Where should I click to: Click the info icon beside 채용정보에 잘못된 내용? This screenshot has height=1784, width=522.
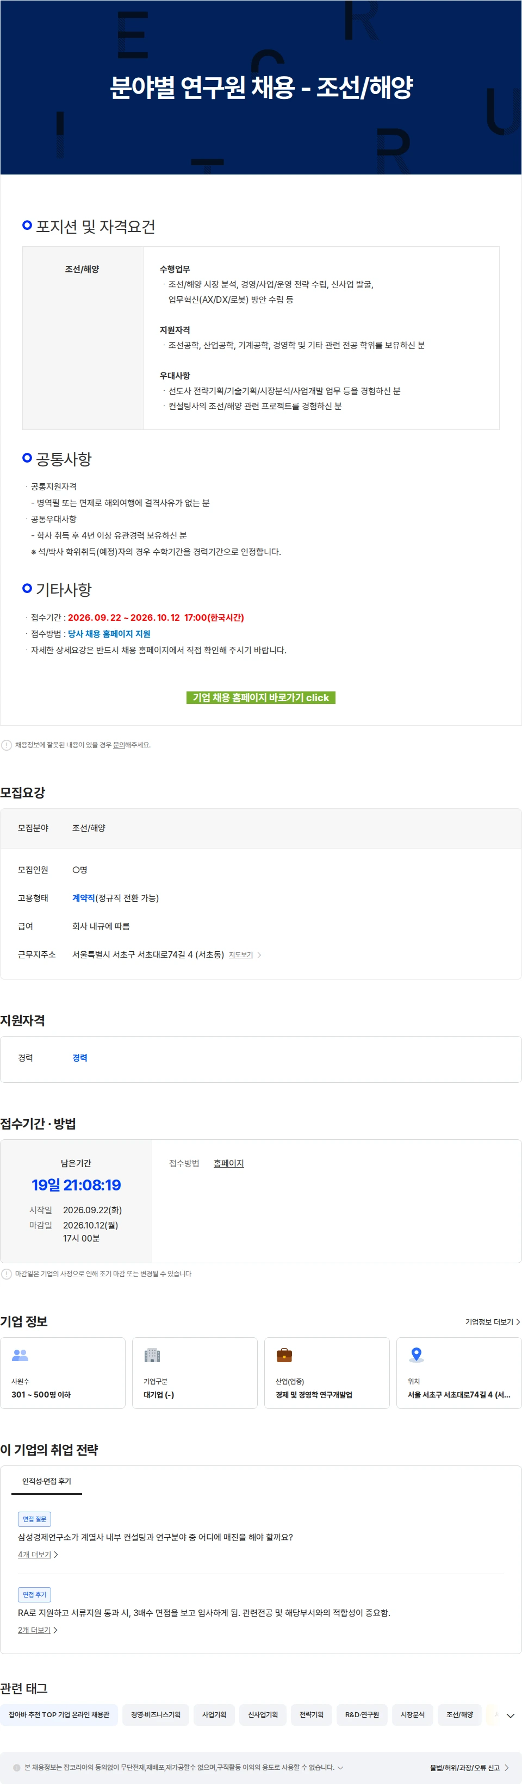click(x=6, y=745)
